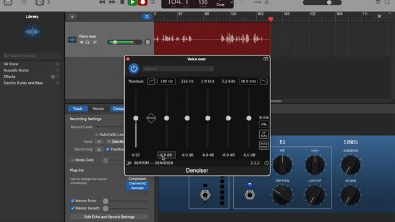Image resolution: width=395 pixels, height=222 pixels.
Task: Toggle input monitoring on Voice over track
Action: coord(94,43)
